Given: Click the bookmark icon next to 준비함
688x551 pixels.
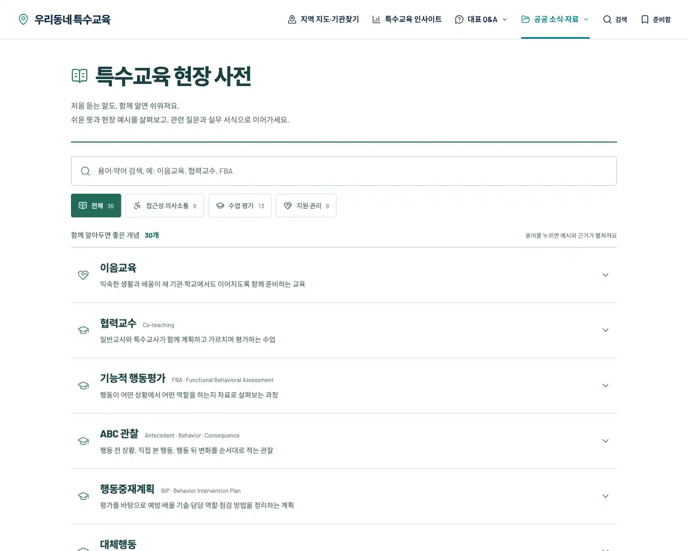Looking at the screenshot, I should 645,19.
